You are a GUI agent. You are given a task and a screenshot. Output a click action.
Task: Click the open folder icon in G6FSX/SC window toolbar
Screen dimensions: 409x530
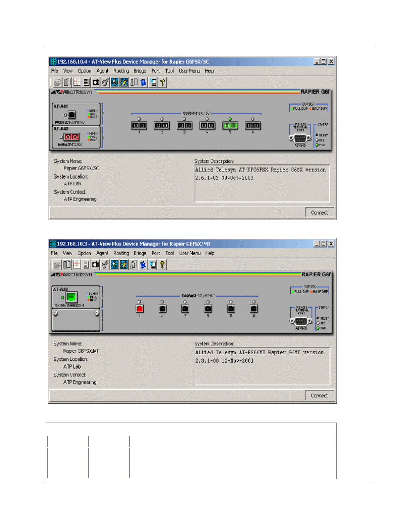pos(57,82)
